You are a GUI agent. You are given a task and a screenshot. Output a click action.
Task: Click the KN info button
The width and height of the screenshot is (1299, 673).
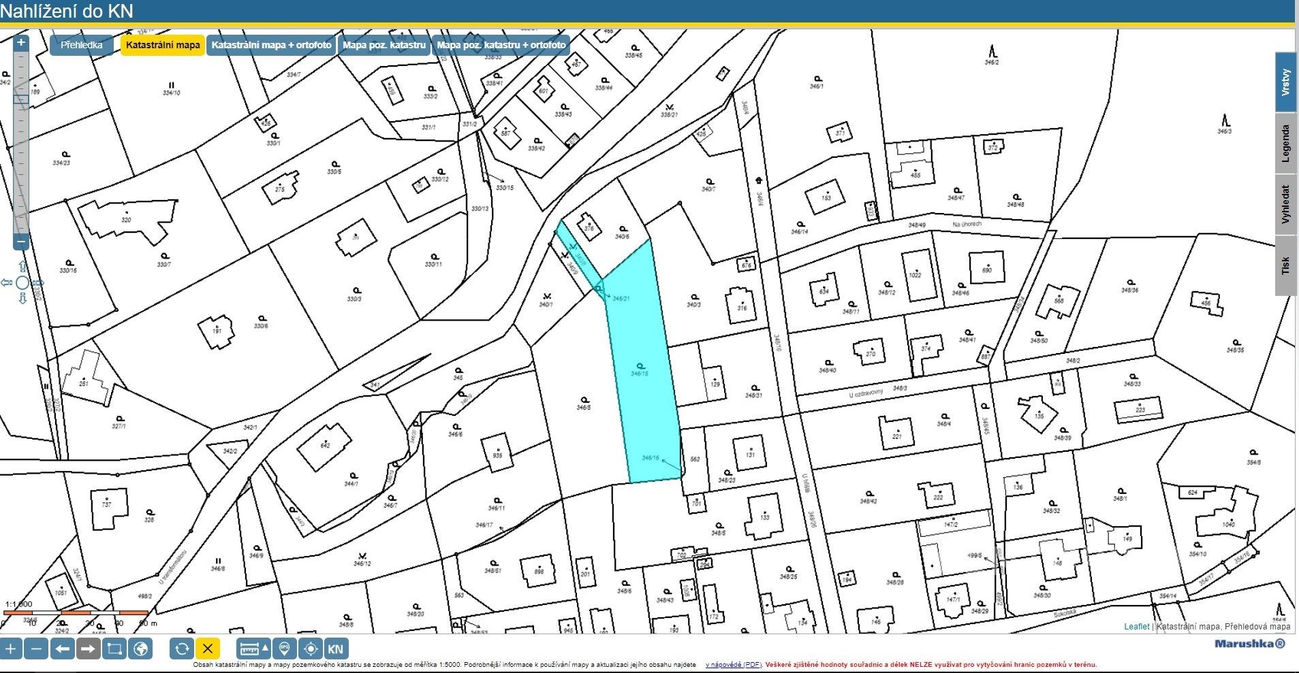point(336,649)
